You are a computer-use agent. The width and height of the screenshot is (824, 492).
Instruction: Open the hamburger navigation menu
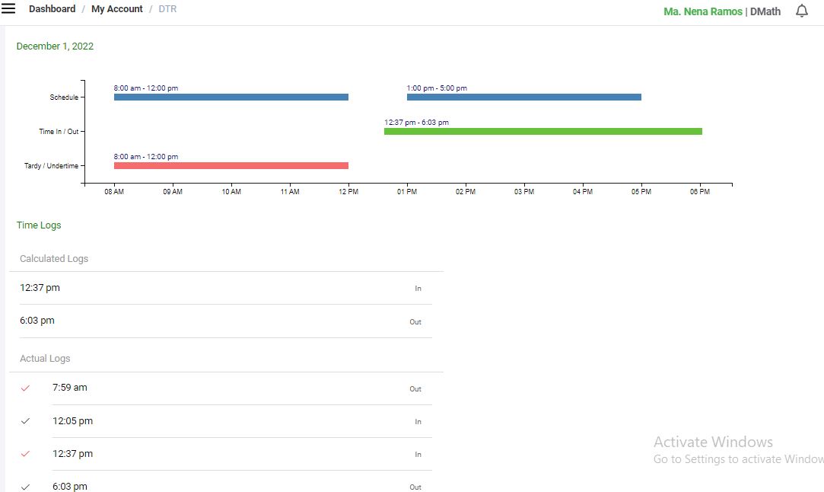pyautogui.click(x=8, y=9)
